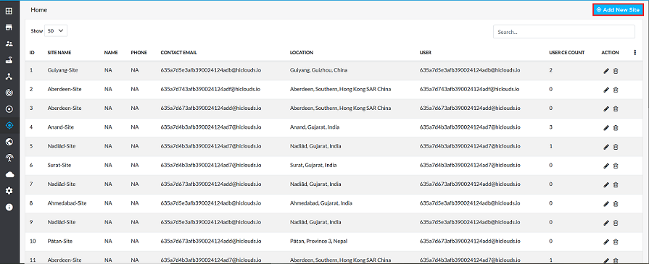Click location 'Surat, Gujarat, India'

tap(313, 165)
